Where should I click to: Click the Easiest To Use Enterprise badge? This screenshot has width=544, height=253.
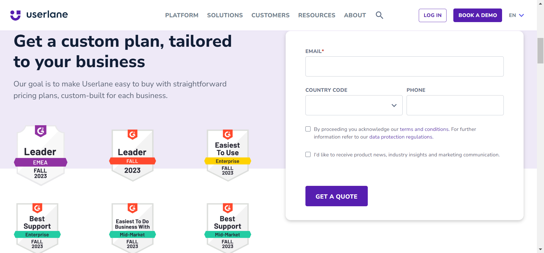point(228,155)
